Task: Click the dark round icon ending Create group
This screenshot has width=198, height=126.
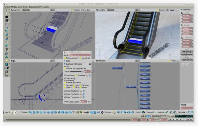Action: (102, 112)
